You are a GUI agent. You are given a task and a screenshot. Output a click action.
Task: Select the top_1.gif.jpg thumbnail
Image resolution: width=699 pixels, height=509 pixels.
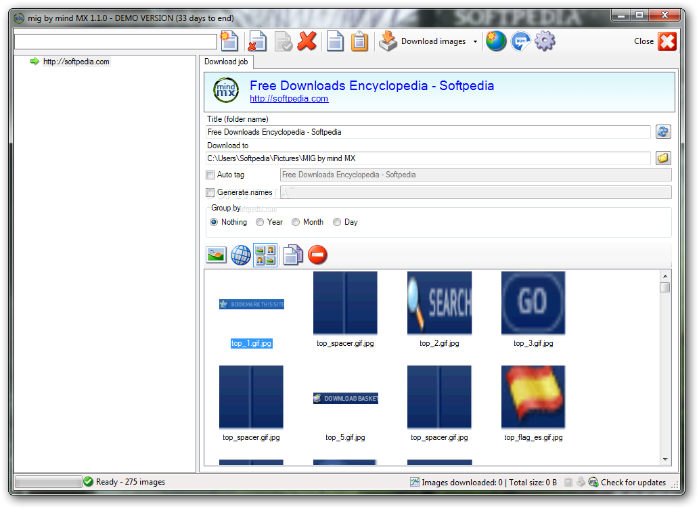click(252, 304)
